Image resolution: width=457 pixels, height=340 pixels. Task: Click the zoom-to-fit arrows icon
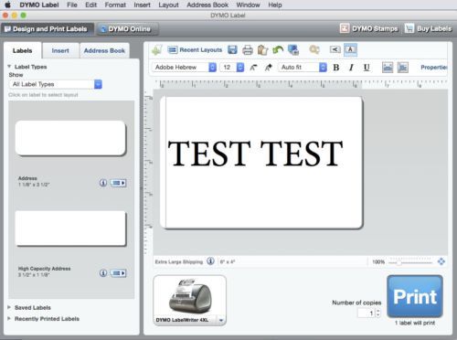click(441, 261)
